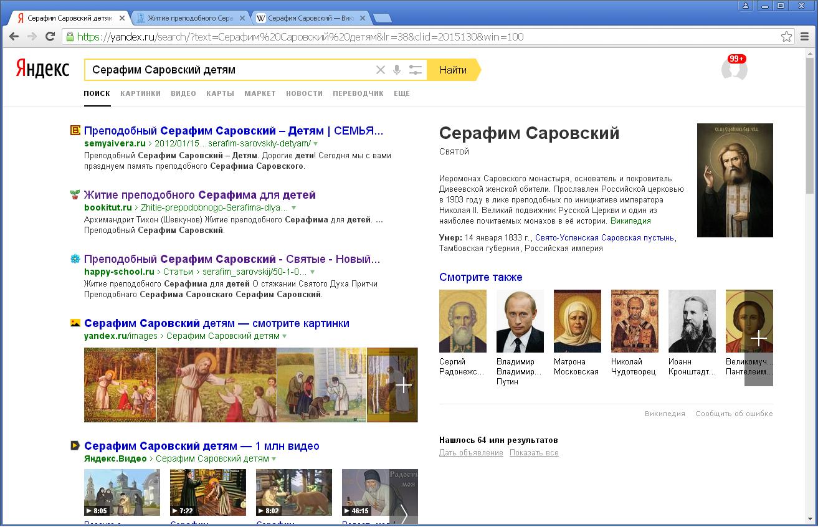This screenshot has width=818, height=527.
Task: Switch to the Картинки search tab
Action: [140, 93]
